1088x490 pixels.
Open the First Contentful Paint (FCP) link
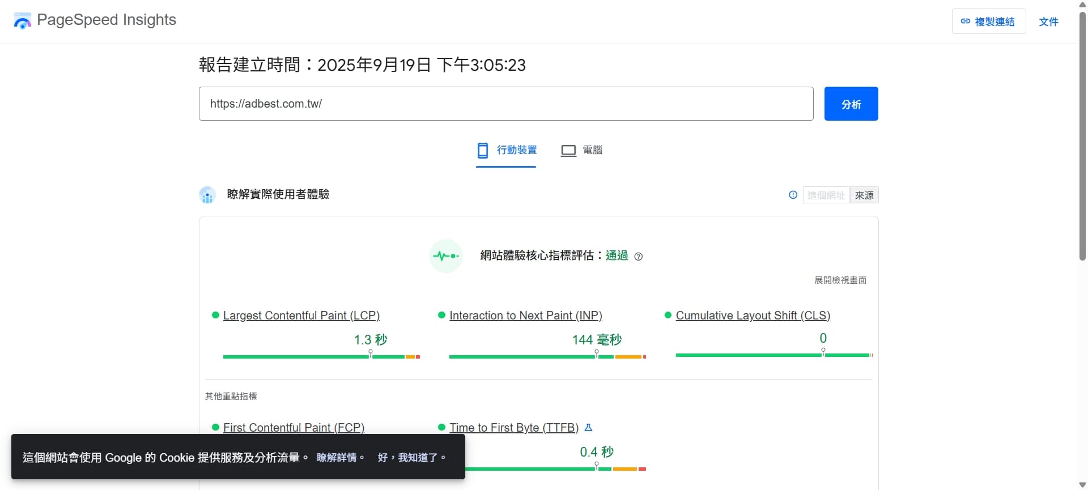(x=294, y=428)
